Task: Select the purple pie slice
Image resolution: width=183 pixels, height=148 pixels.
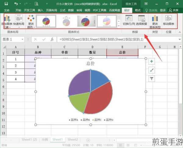Action: click(81, 83)
